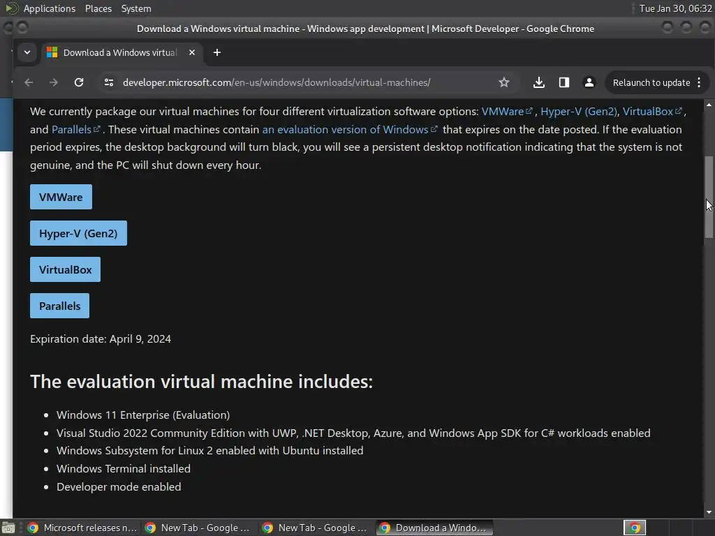This screenshot has height=536, width=715.
Task: Select Download a Windo... taskbar window
Action: tap(434, 528)
